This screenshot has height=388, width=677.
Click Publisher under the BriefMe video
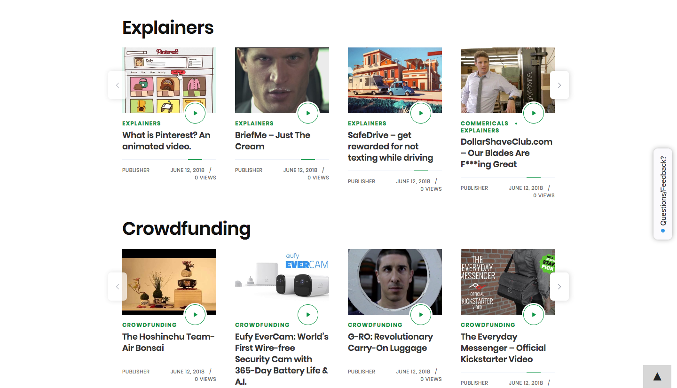(x=249, y=170)
